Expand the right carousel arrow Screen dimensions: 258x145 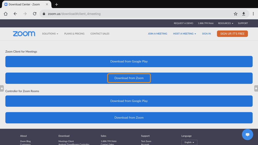pos(256,88)
